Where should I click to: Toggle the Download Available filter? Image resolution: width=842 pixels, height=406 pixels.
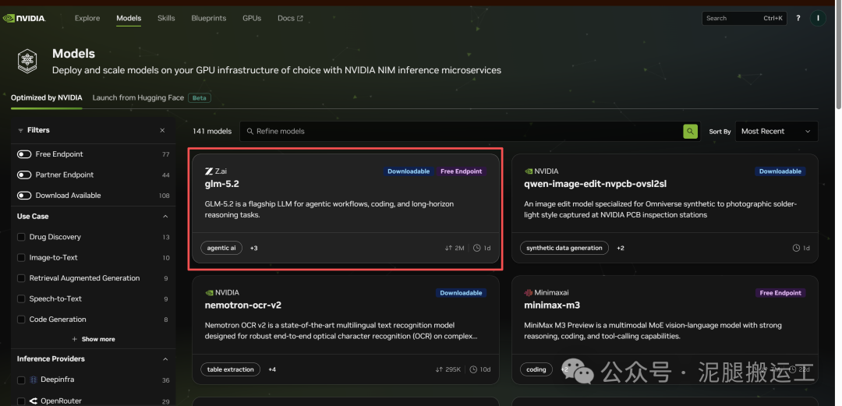(24, 196)
